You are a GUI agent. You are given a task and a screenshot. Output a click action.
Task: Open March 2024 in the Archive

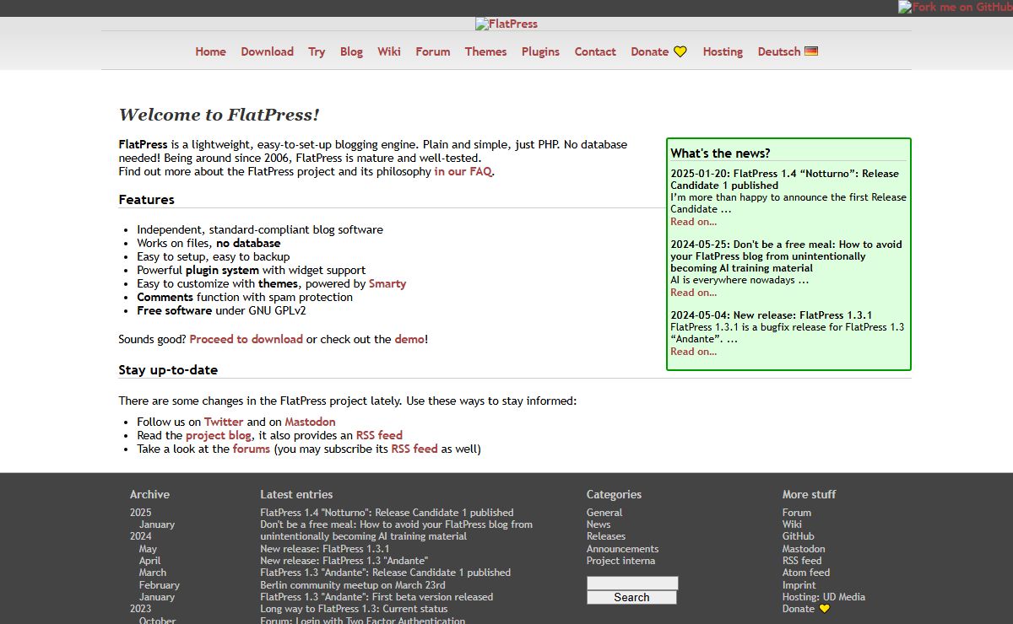[153, 573]
